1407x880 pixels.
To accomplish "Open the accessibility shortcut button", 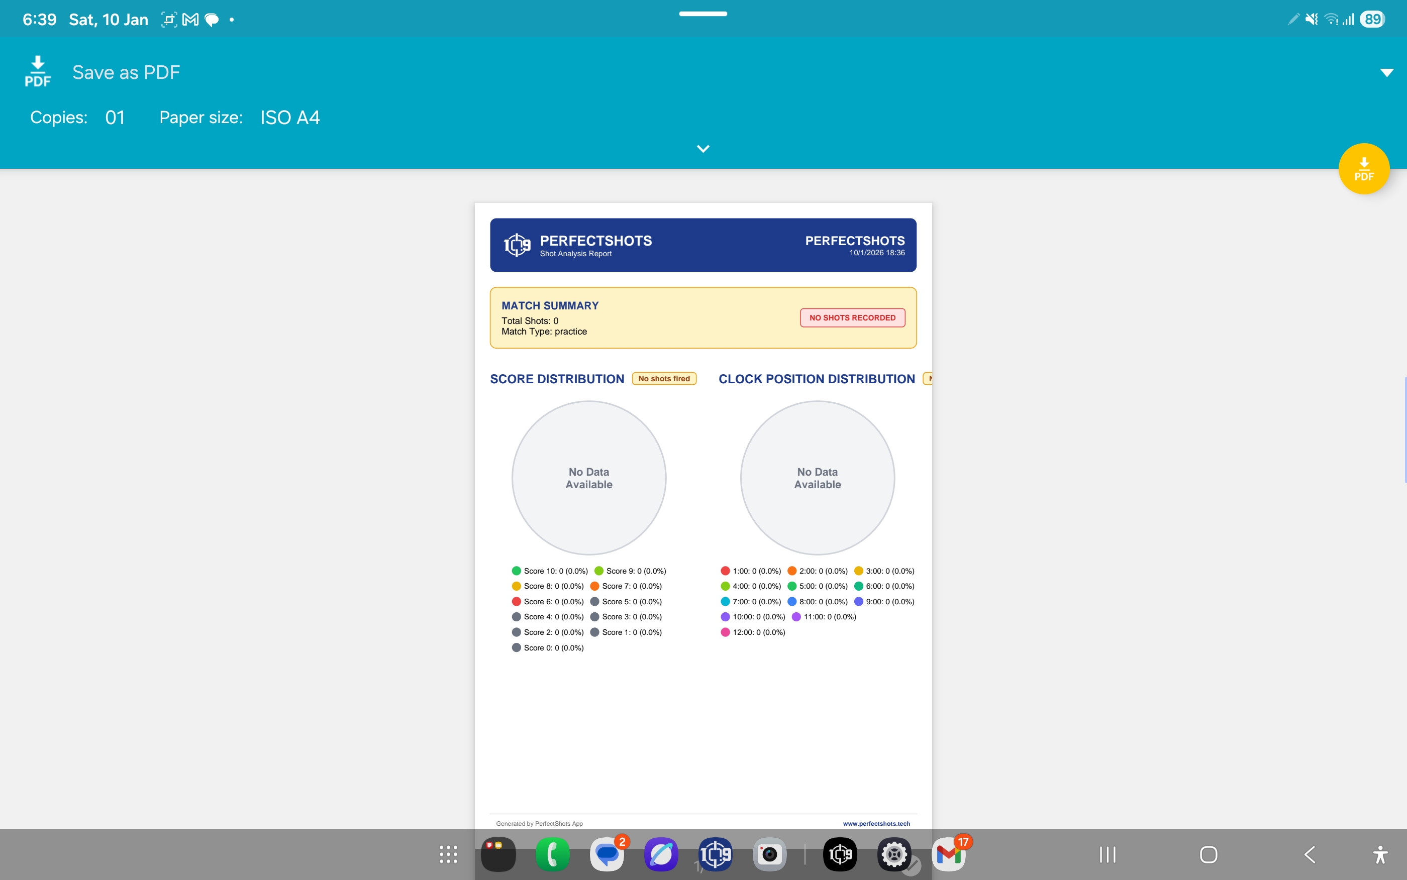I will click(x=1380, y=854).
